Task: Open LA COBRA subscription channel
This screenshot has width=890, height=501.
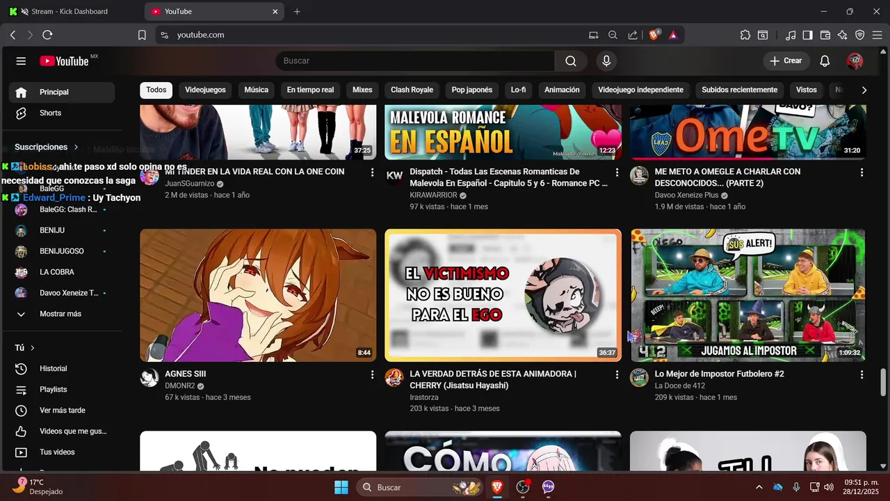Action: pyautogui.click(x=61, y=272)
